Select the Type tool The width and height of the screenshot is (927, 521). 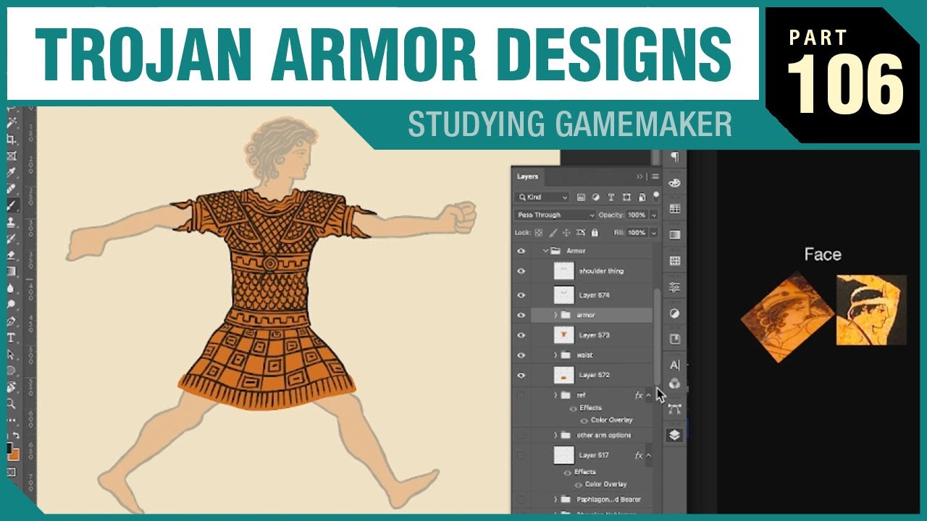[12, 338]
